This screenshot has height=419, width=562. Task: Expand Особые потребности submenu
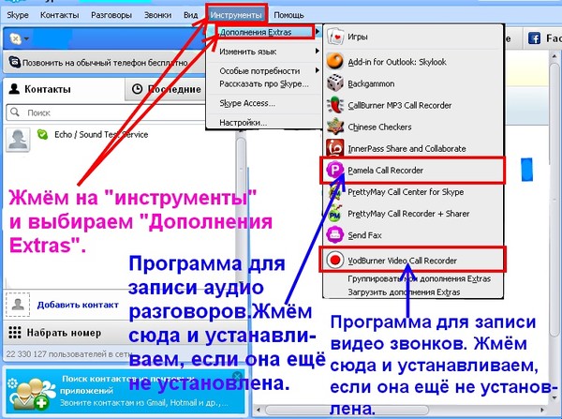(264, 70)
